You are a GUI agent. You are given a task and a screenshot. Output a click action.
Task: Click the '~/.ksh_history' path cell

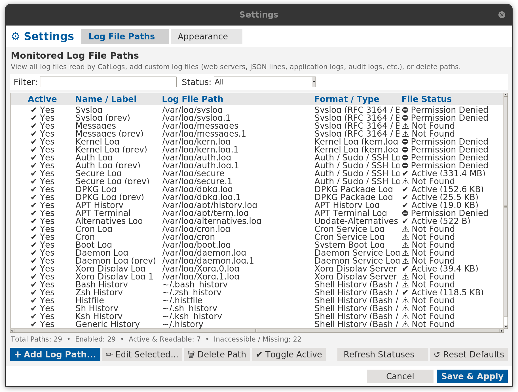(x=192, y=316)
